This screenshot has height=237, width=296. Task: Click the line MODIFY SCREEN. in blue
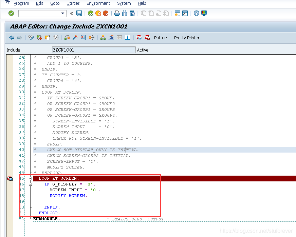tap(68, 196)
